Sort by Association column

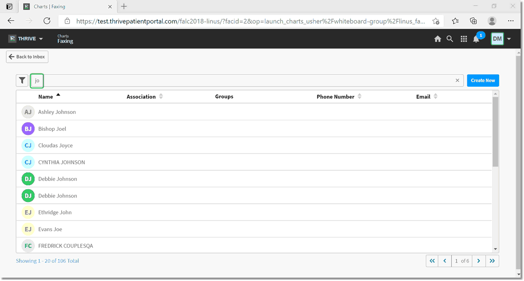tap(145, 97)
